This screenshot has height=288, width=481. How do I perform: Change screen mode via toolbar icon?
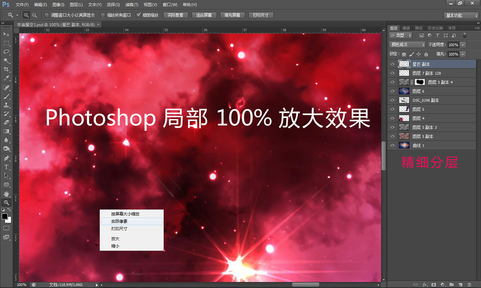point(6,237)
